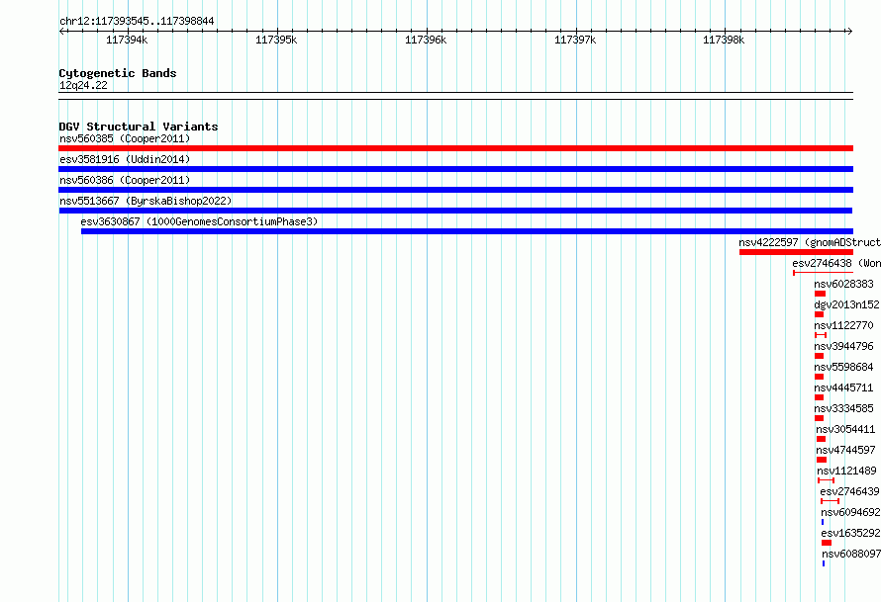This screenshot has width=881, height=602.
Task: Click the red block under nsv4445711
Action: coord(820,397)
